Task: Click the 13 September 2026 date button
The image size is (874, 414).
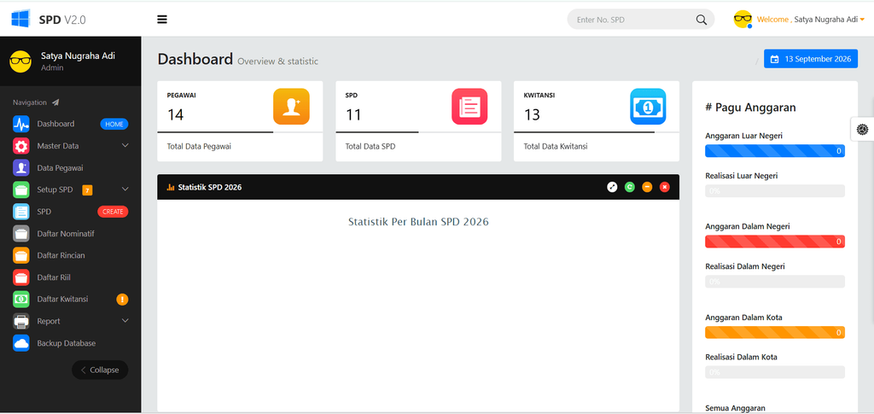Action: coord(811,59)
